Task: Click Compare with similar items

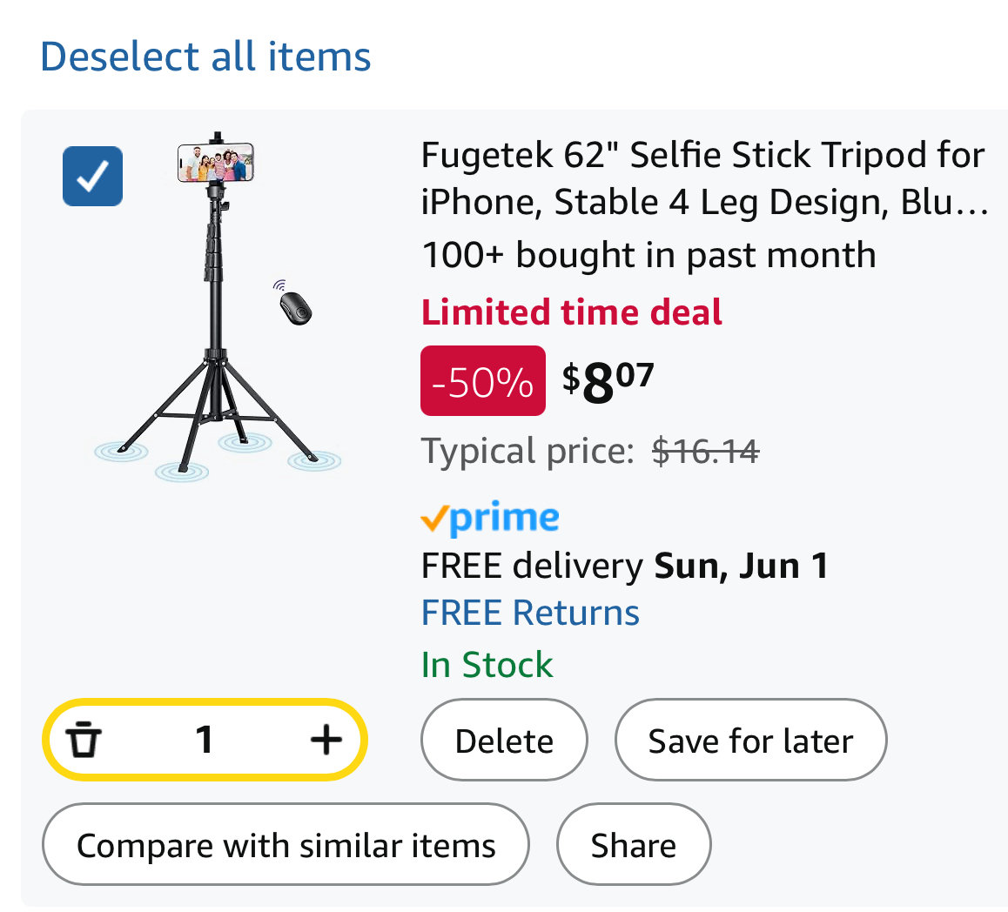Action: 286,845
